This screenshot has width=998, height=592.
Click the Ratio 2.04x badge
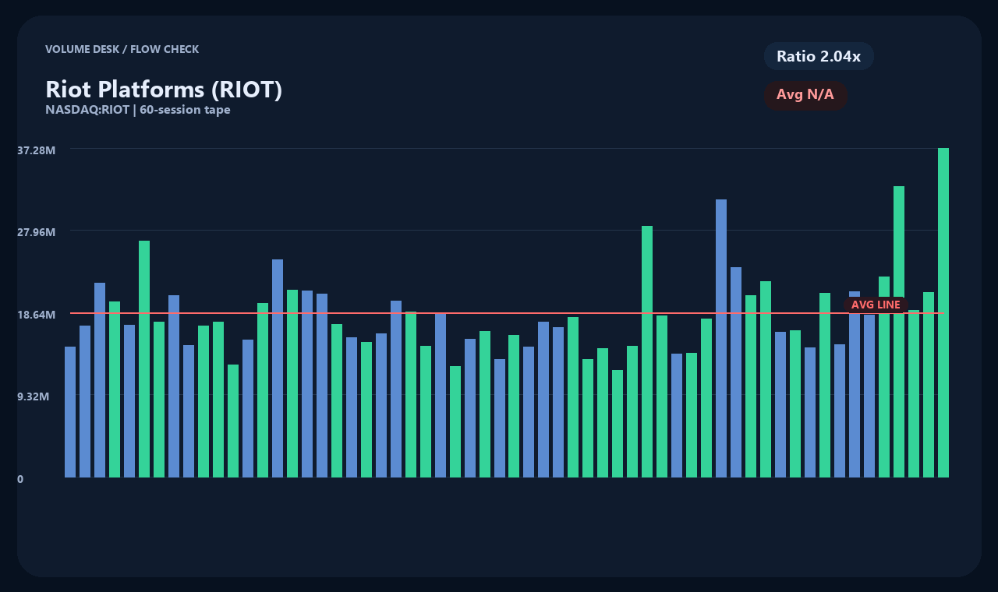(x=819, y=56)
